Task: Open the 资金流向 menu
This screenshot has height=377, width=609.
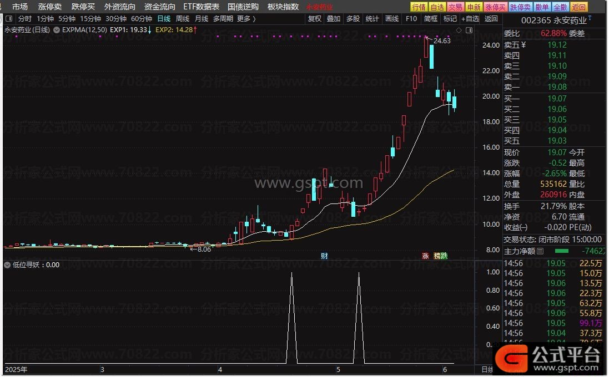Action: pyautogui.click(x=160, y=7)
